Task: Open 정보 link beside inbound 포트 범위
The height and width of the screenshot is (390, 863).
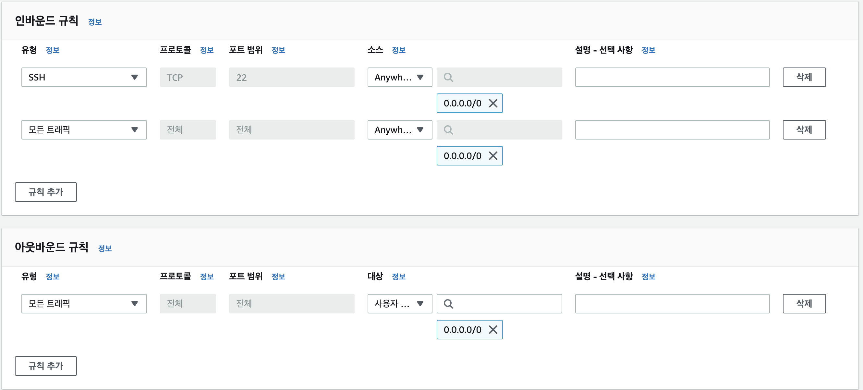Action: [278, 50]
